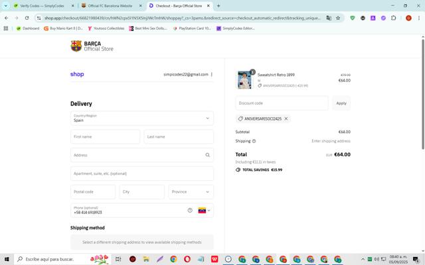The width and height of the screenshot is (425, 265).
Task: Click the search icon in Address field
Action: [x=208, y=155]
